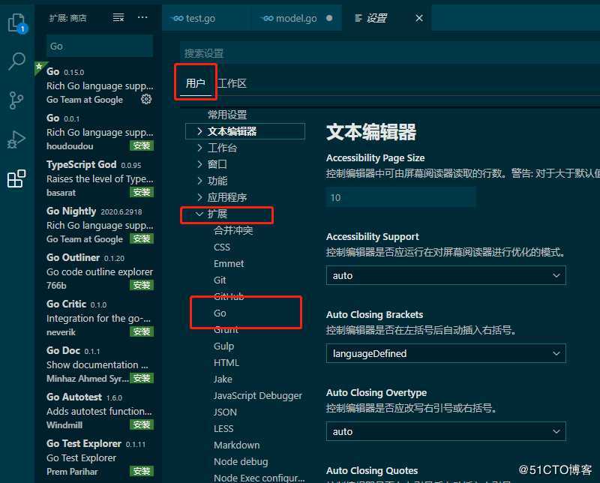
Task: Select Git in the settings tree
Action: coord(220,280)
